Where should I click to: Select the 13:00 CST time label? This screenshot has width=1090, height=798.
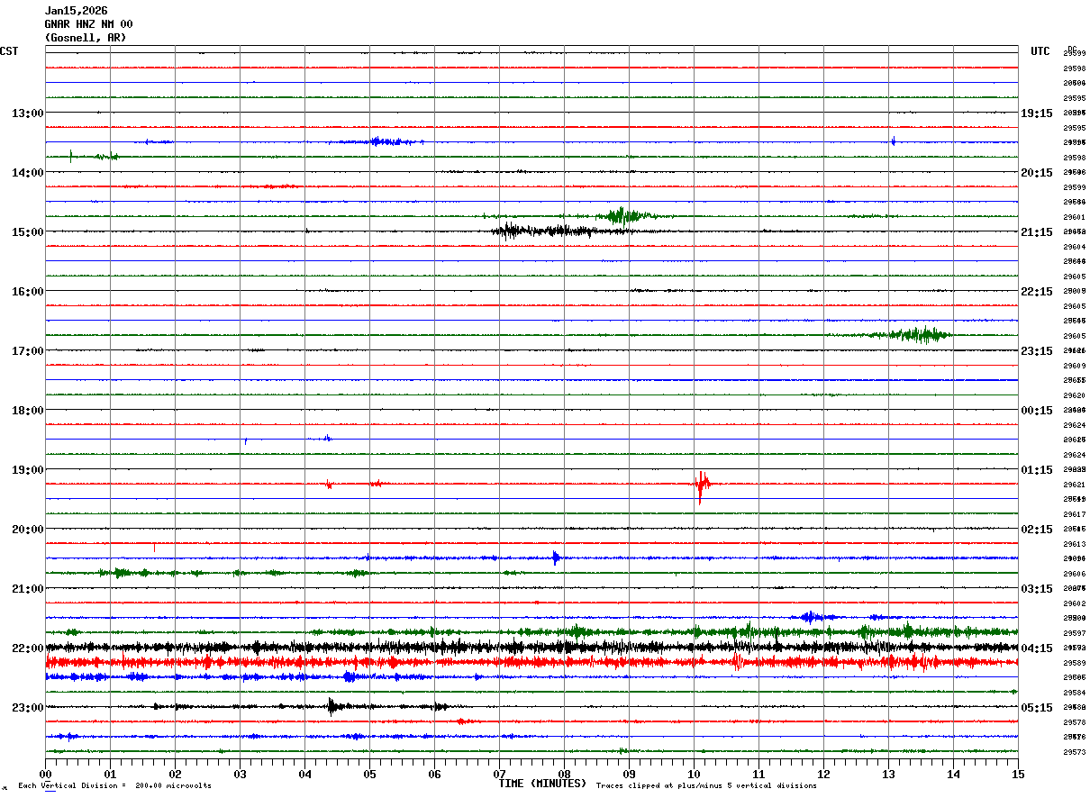coord(27,113)
